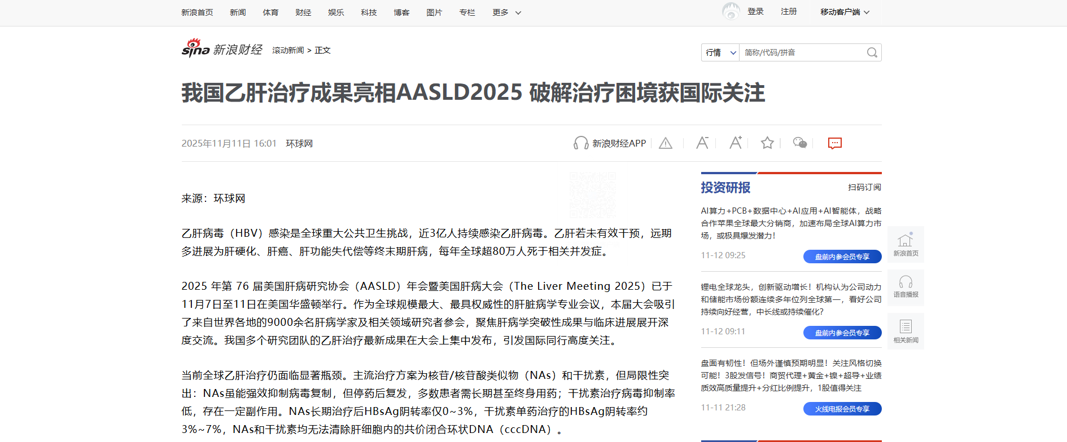Image resolution: width=1067 pixels, height=442 pixels.
Task: Click the search magnifier icon
Action: (x=872, y=52)
